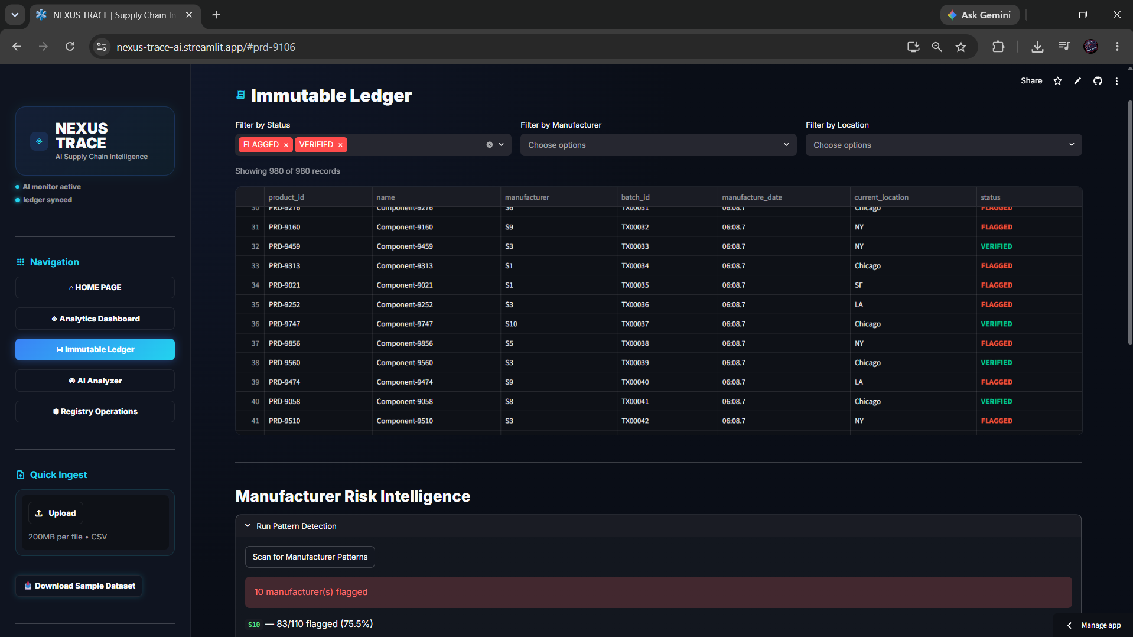
Task: Open the Filter by Location dropdown
Action: [x=943, y=145]
